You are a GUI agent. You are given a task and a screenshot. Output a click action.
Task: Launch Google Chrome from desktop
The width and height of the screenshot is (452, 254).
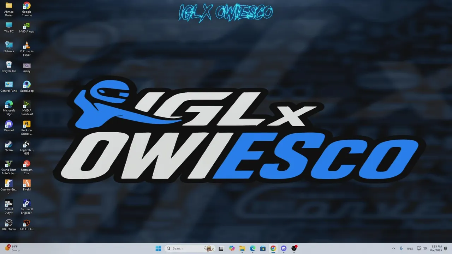click(26, 9)
